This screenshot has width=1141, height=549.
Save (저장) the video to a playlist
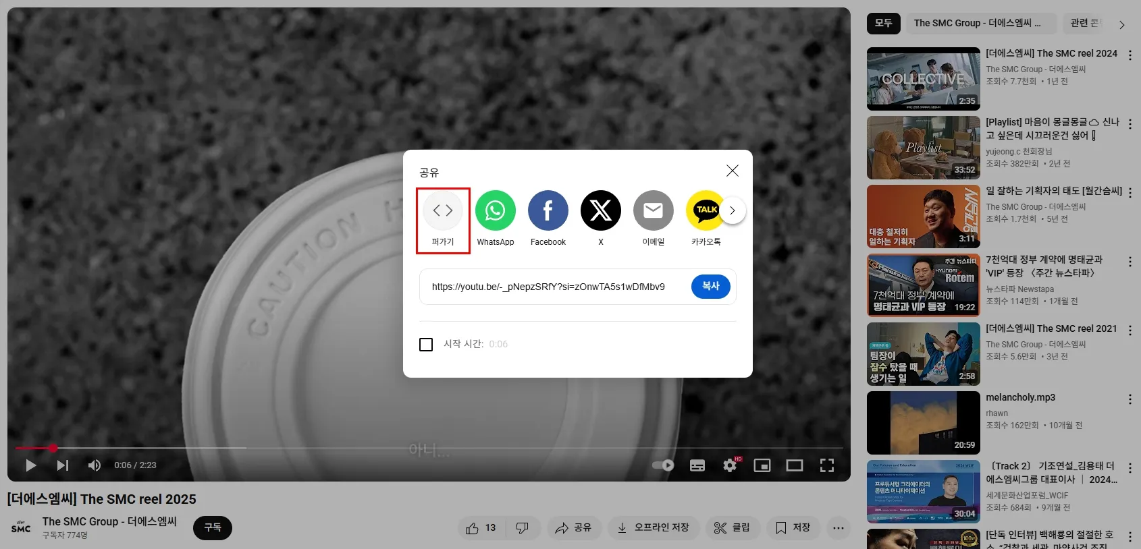(793, 528)
